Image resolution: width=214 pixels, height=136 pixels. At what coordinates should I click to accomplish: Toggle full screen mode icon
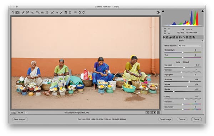[x=158, y=12]
